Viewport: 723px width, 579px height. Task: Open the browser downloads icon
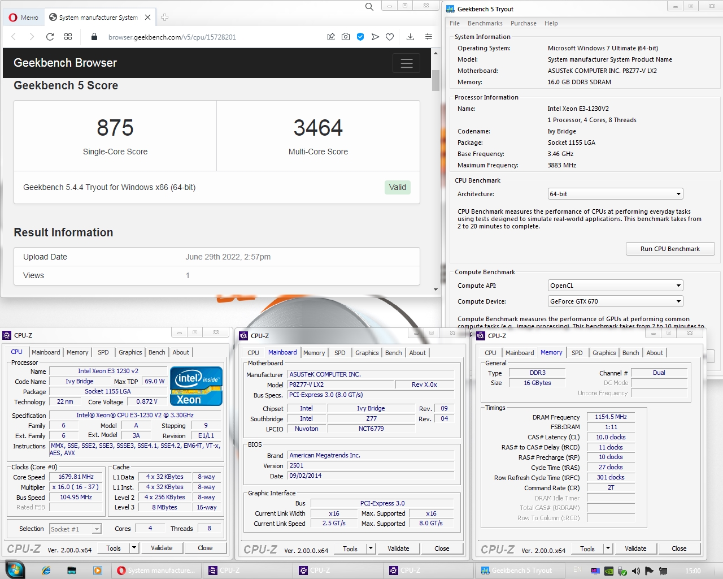pos(411,37)
